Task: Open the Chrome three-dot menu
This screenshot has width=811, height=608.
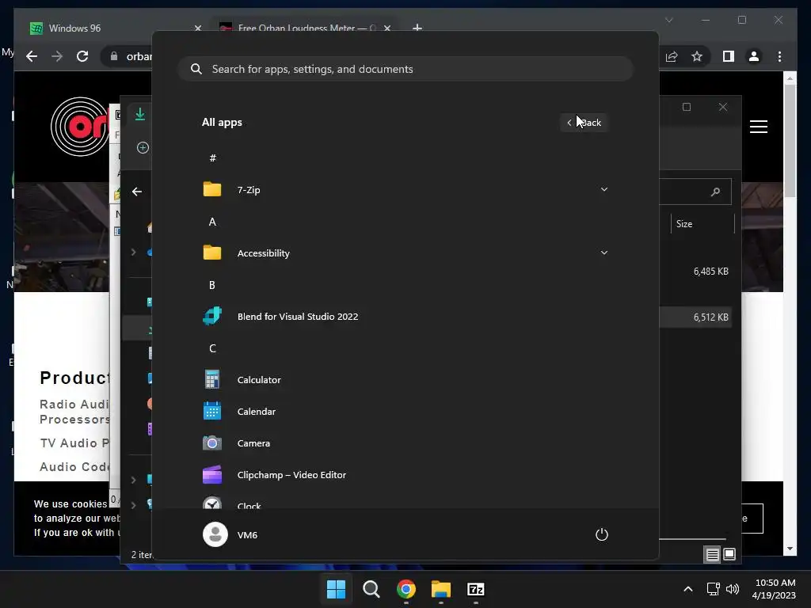Action: pos(779,56)
